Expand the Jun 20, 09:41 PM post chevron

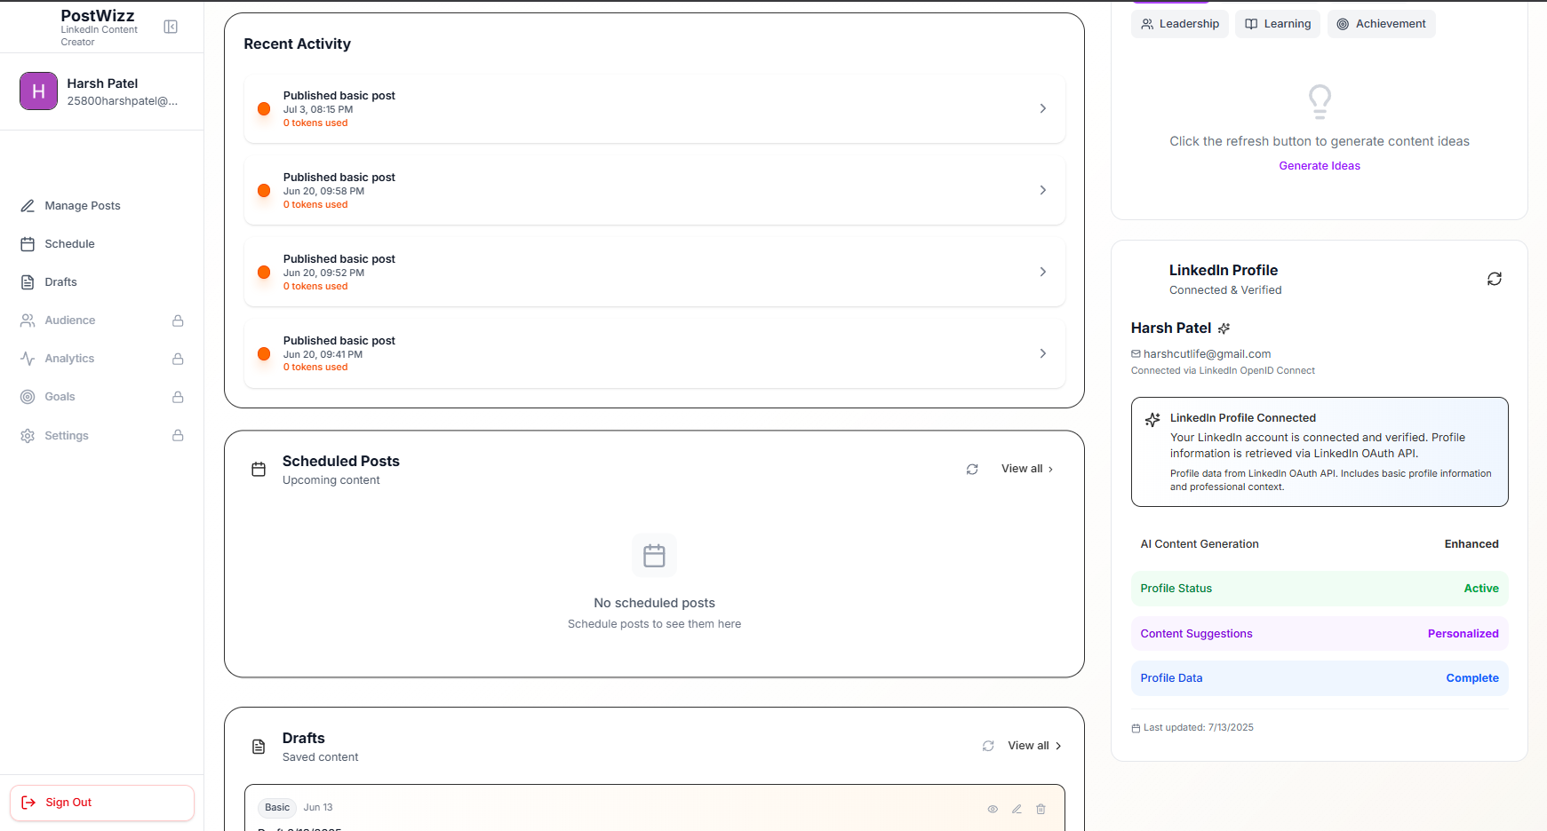(1043, 353)
